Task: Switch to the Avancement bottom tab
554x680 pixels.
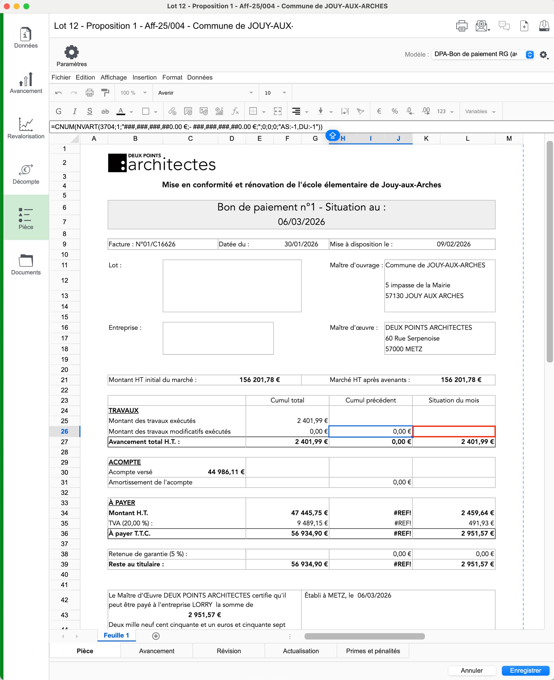Action: click(156, 651)
